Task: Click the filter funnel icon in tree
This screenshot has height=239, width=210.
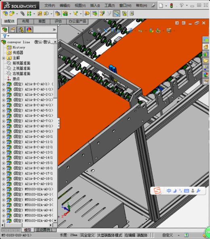Action: coord(5,36)
